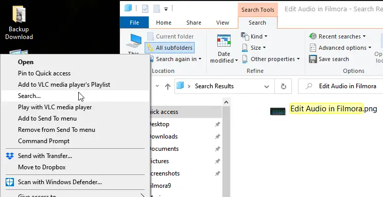This screenshot has width=383, height=197.
Task: Switch to the Home ribbon tab
Action: click(x=163, y=23)
